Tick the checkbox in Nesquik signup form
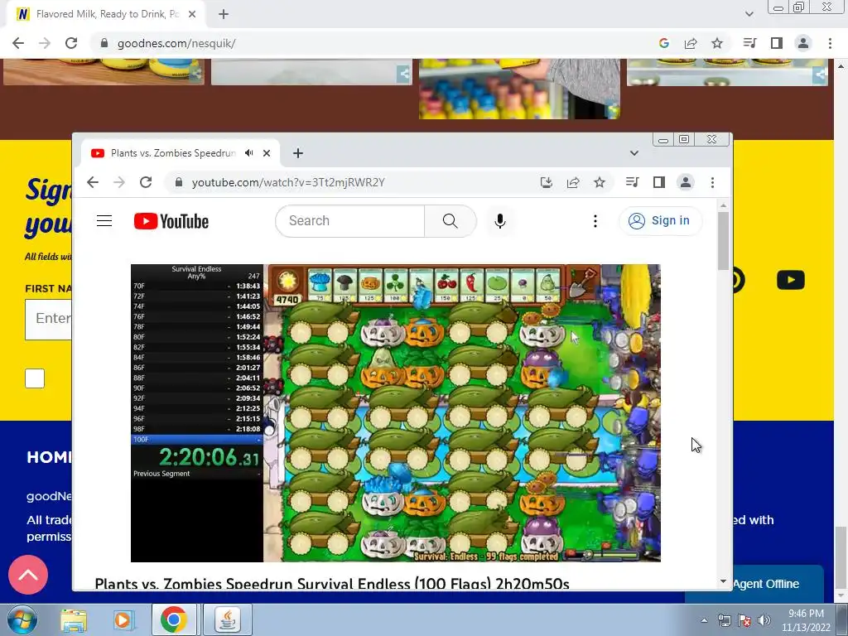Screen dimensions: 848x636 (x=35, y=378)
